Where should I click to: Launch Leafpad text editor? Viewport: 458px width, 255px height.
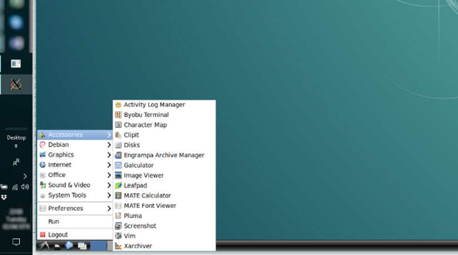[x=164, y=186]
